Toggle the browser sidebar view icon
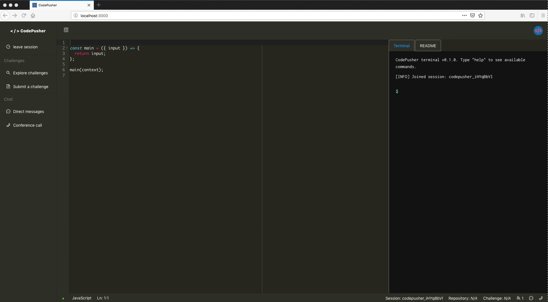This screenshot has height=302, width=548. [x=532, y=15]
